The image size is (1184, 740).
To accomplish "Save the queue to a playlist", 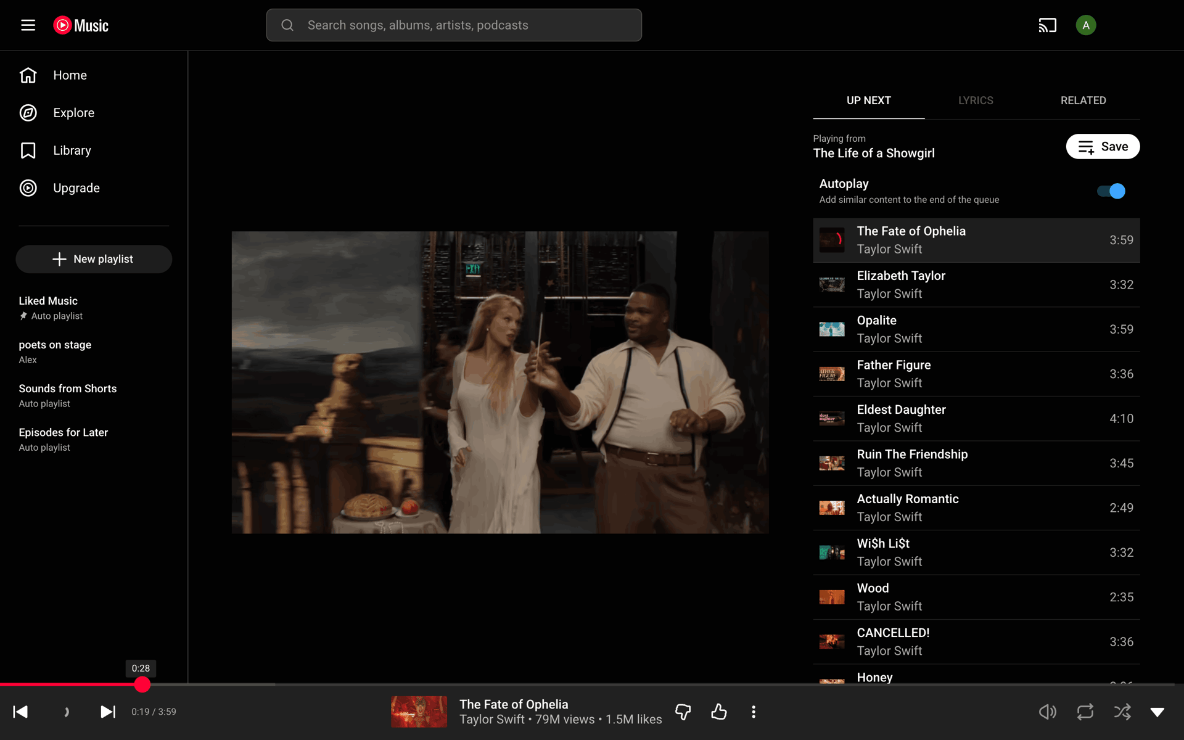I will click(x=1103, y=147).
